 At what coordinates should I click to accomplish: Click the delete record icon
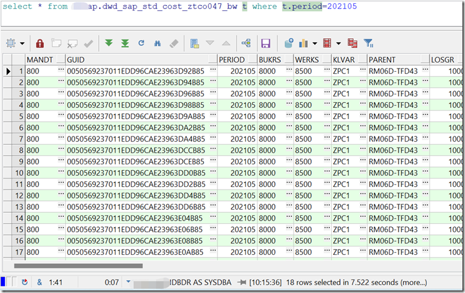pyautogui.click(x=72, y=43)
